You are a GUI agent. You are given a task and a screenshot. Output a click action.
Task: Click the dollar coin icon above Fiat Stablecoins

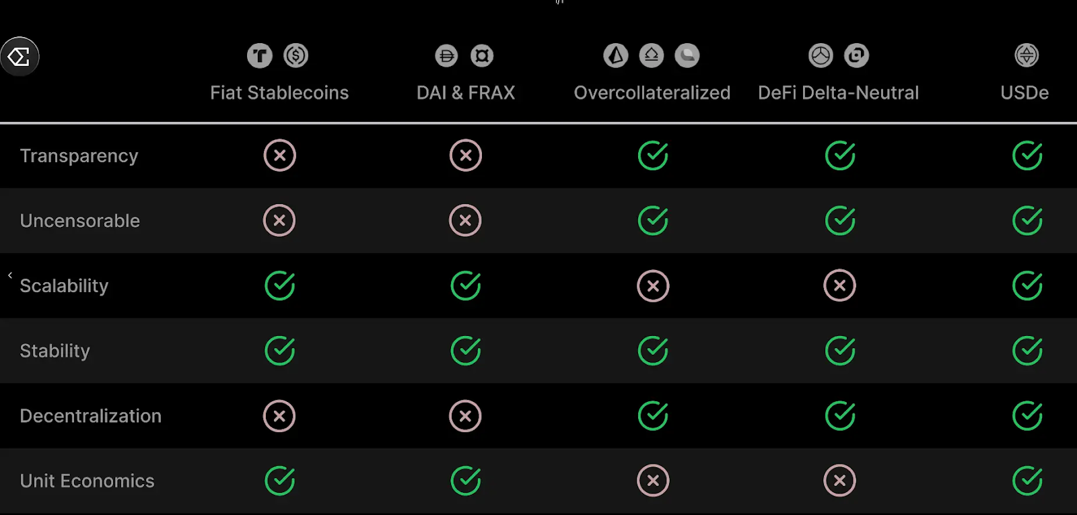pyautogui.click(x=296, y=56)
